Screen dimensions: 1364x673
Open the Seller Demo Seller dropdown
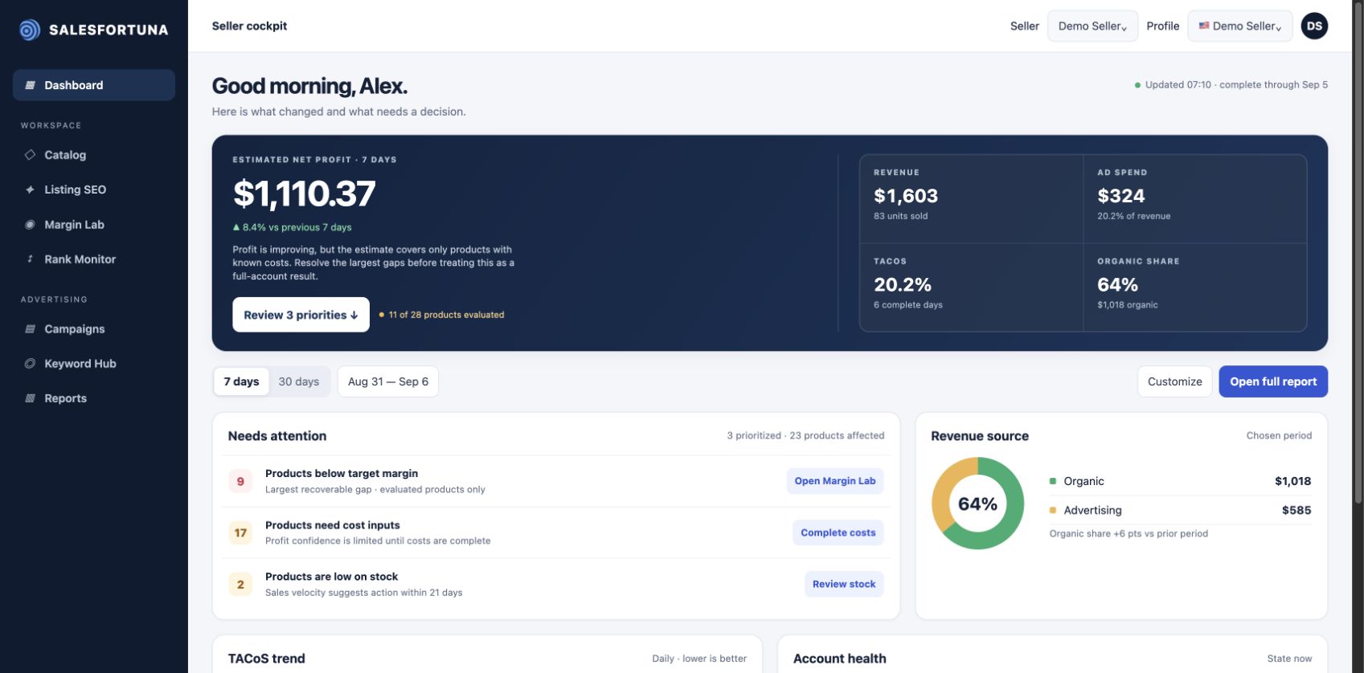(1092, 26)
